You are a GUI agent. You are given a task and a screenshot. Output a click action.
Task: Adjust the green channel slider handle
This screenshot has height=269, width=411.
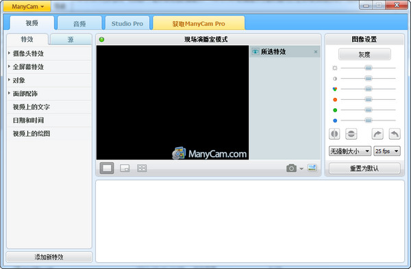[x=369, y=110]
